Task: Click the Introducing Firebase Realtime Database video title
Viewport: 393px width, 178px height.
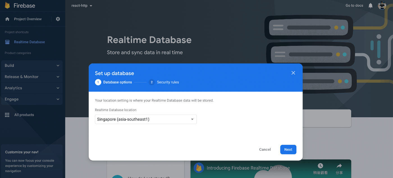Action: click(x=248, y=168)
